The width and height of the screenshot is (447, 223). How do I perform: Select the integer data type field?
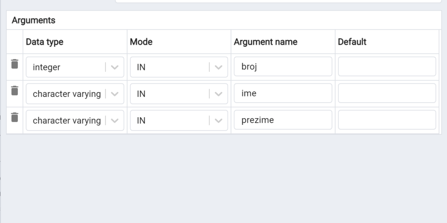pyautogui.click(x=75, y=67)
